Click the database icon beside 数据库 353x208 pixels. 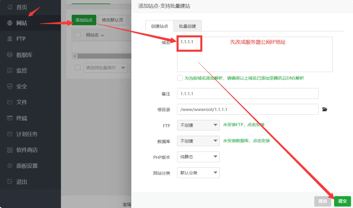10,55
